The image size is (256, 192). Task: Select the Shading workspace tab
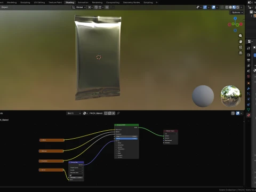pyautogui.click(x=70, y=3)
